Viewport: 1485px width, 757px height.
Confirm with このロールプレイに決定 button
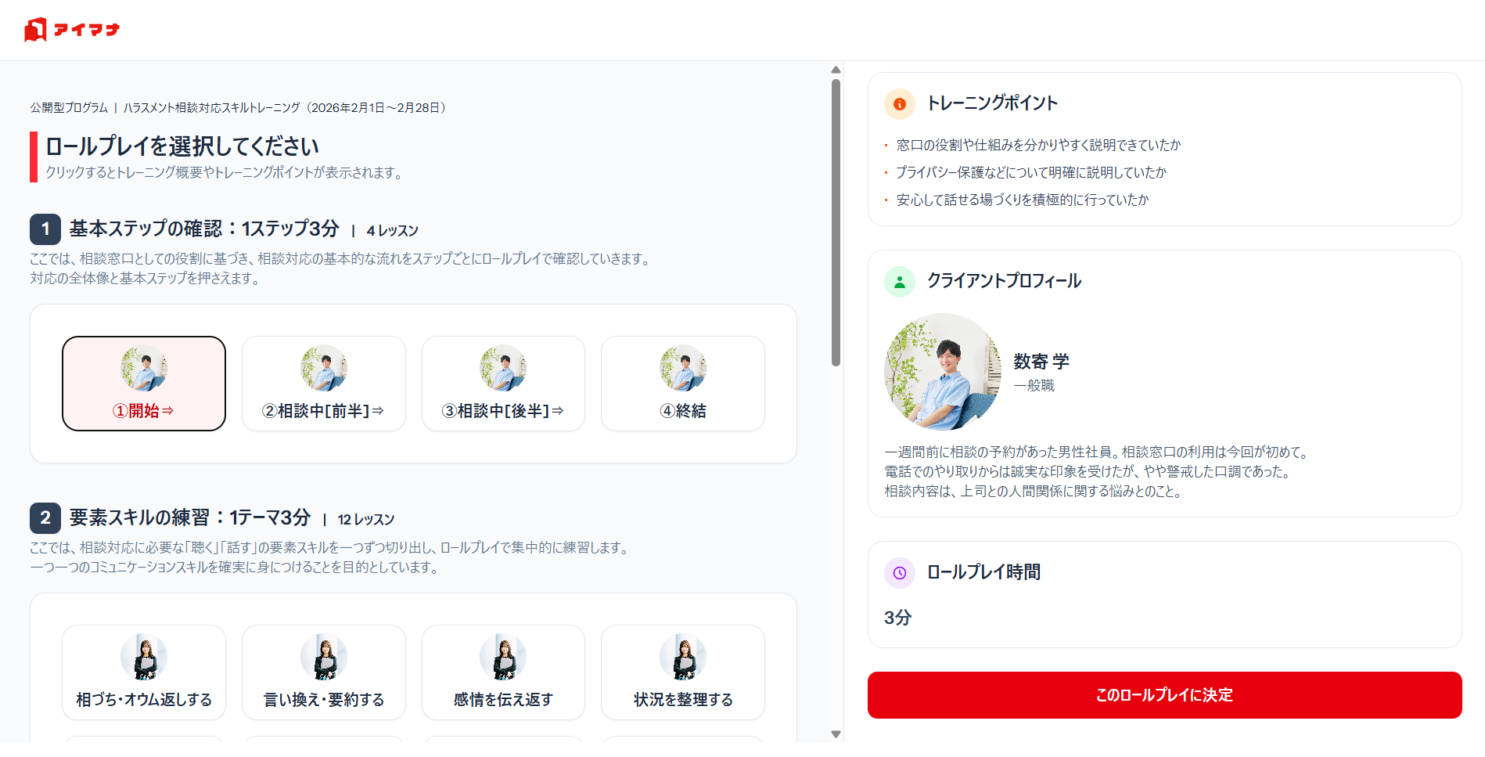1164,695
